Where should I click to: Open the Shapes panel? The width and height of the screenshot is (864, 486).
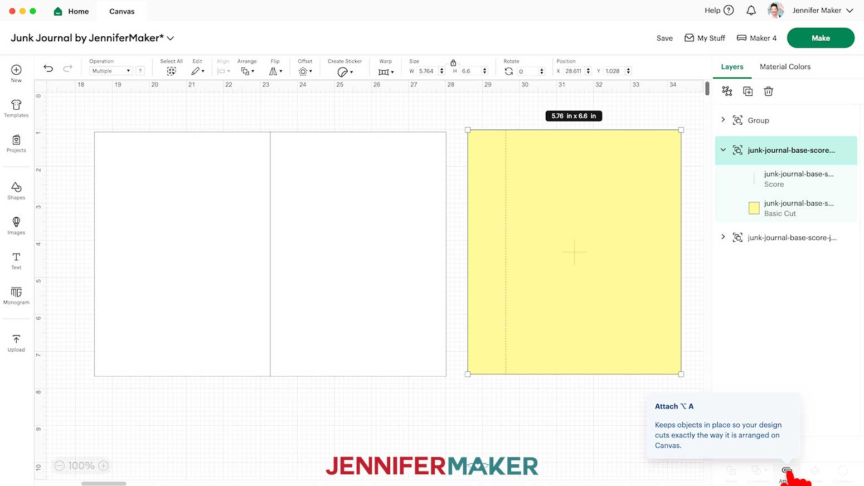click(x=16, y=191)
